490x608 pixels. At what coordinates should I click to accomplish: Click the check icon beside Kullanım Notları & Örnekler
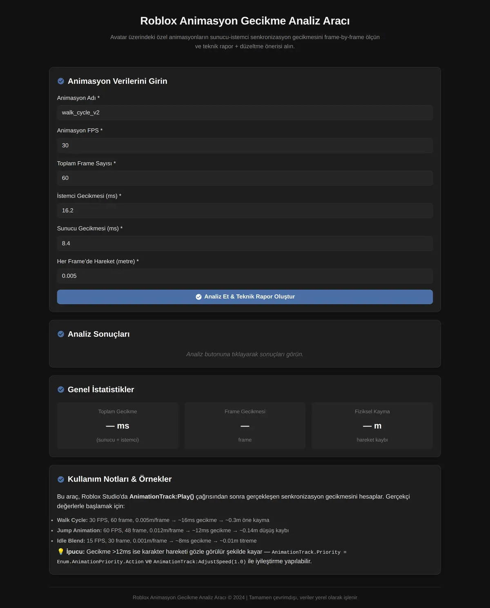tap(61, 479)
